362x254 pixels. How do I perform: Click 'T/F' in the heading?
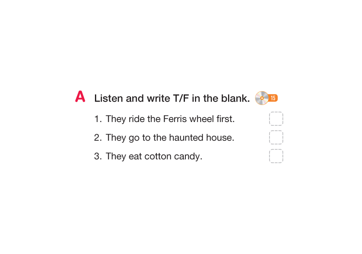[x=180, y=98]
